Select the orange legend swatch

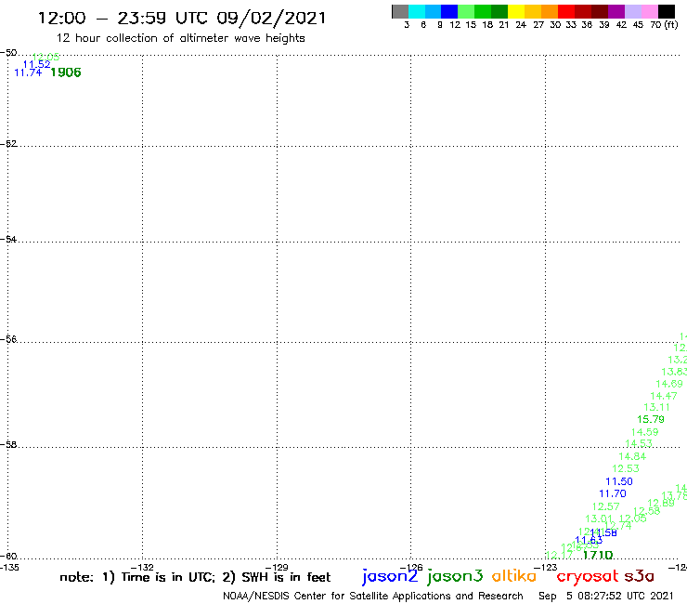coord(550,11)
